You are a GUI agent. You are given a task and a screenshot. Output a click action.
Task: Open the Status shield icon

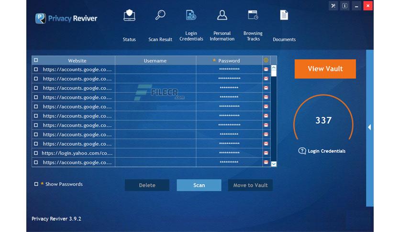(x=129, y=15)
